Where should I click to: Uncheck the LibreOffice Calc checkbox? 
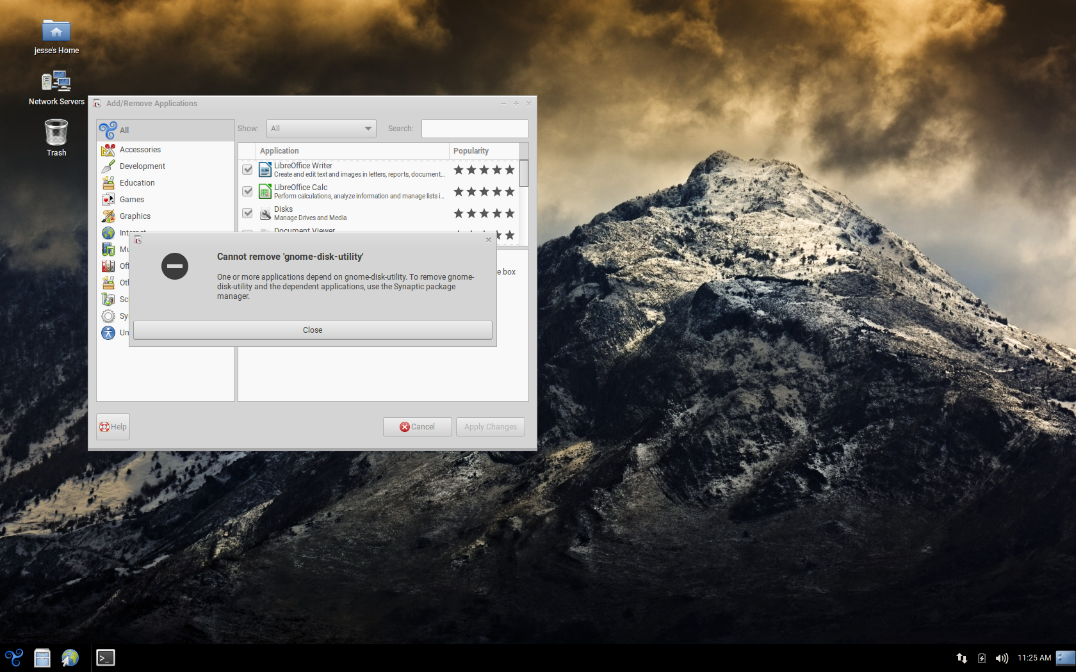[x=248, y=191]
